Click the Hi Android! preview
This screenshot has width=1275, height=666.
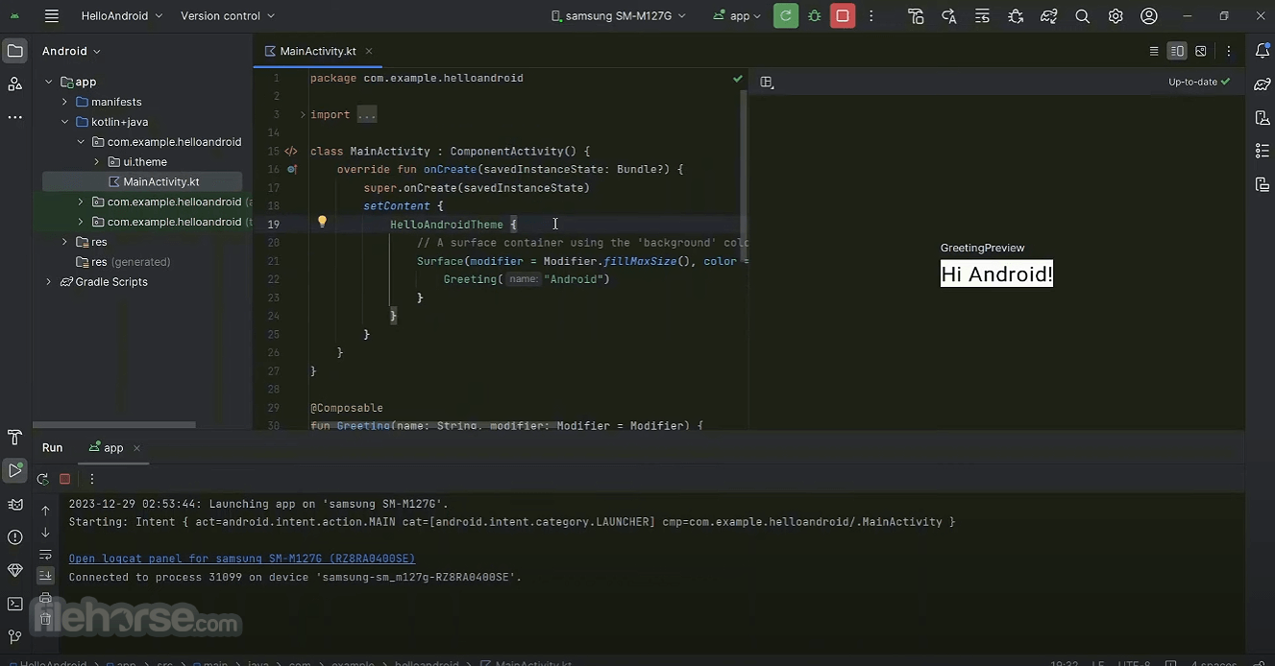996,274
